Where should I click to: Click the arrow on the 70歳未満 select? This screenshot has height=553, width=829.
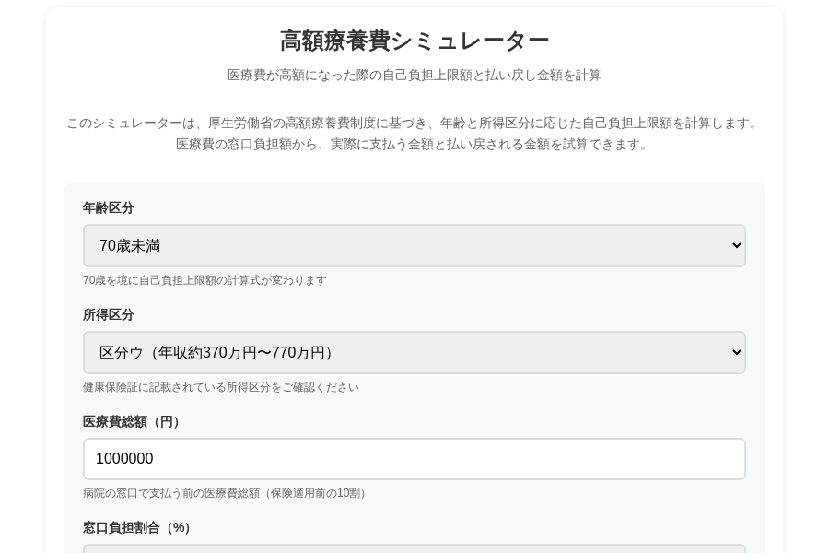pyautogui.click(x=736, y=246)
